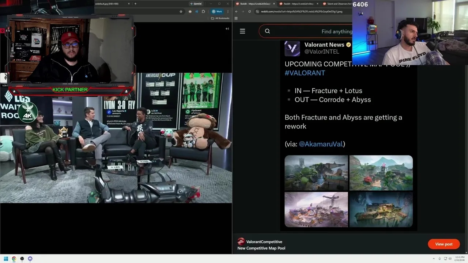Open the network display tray icon
The height and width of the screenshot is (263, 468).
(x=445, y=259)
